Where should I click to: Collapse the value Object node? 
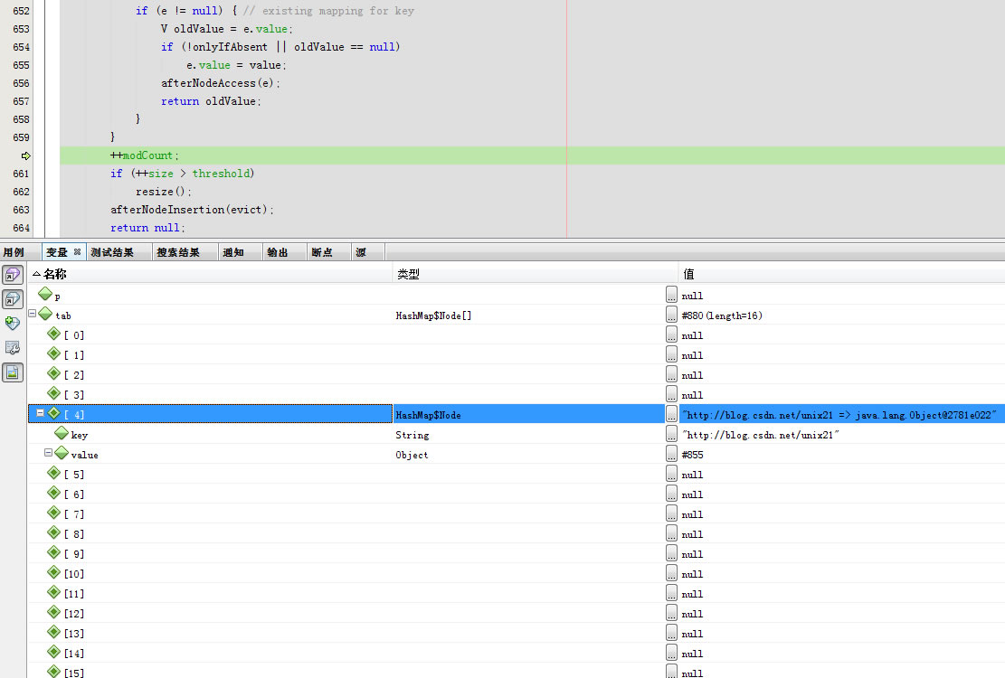click(48, 452)
